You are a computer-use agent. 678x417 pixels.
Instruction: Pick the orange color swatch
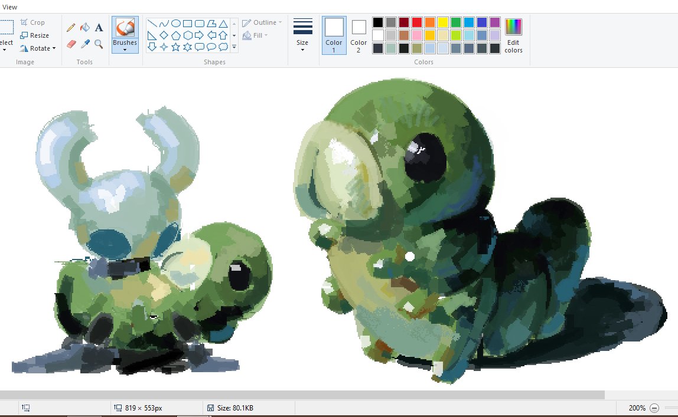430,22
